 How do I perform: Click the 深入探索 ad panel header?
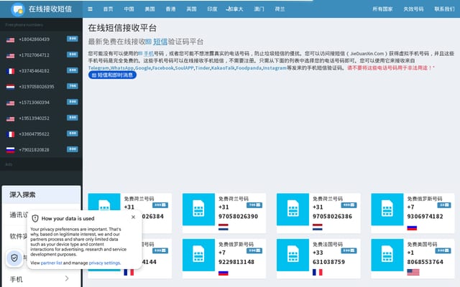click(x=42, y=194)
